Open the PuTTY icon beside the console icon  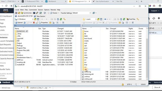pos(37,13)
